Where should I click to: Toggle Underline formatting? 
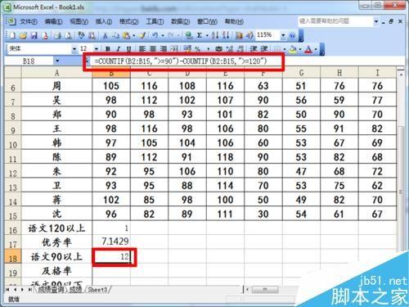point(128,49)
